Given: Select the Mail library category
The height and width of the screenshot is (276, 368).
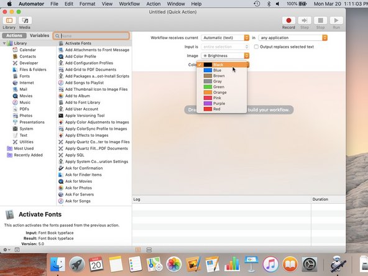Looking at the screenshot, I should pos(23,89).
